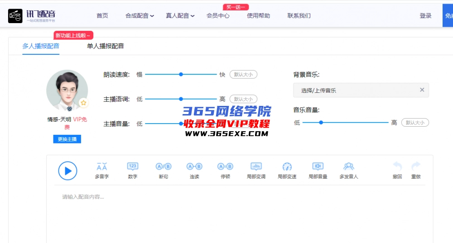Select the 多音字 polyphone tool icon
The width and height of the screenshot is (453, 243).
pyautogui.click(x=102, y=167)
